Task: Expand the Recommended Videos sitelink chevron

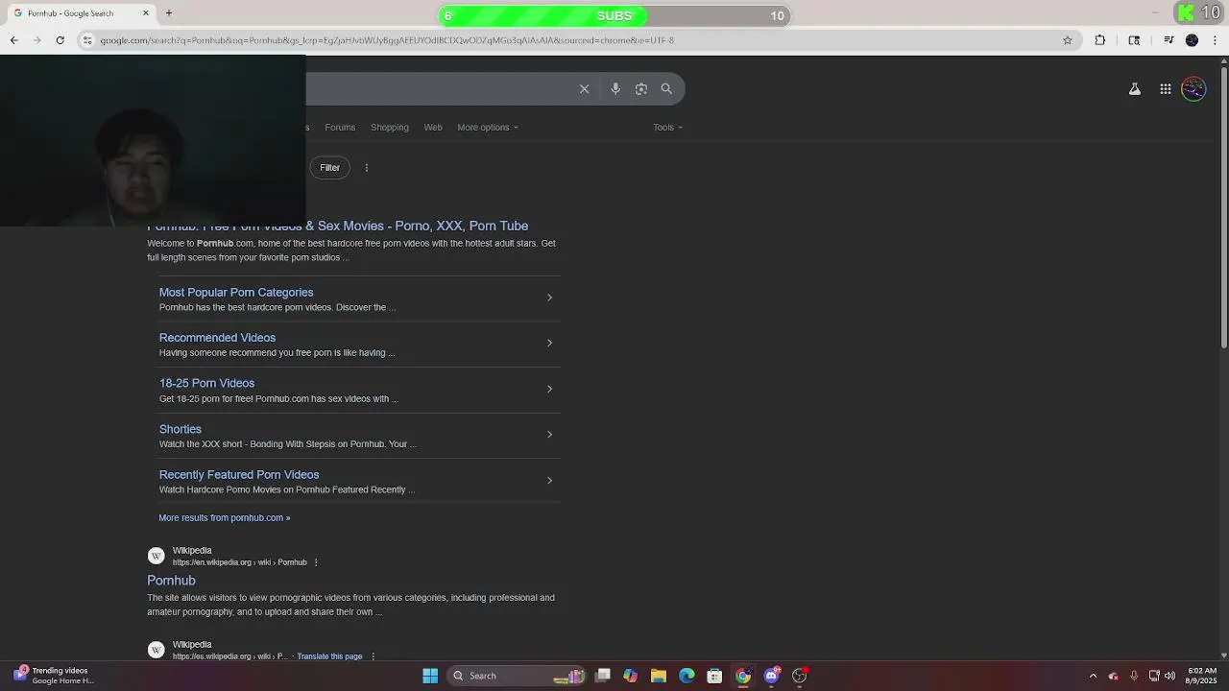Action: tap(549, 343)
